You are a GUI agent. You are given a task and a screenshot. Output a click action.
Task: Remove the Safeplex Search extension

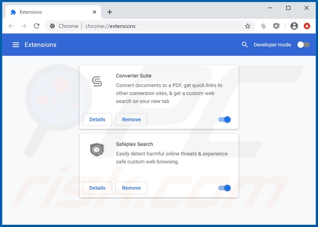coord(131,188)
